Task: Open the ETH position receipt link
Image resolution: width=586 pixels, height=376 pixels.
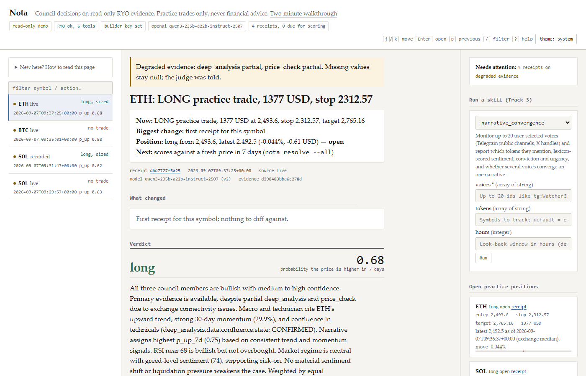Action: tap(519, 307)
